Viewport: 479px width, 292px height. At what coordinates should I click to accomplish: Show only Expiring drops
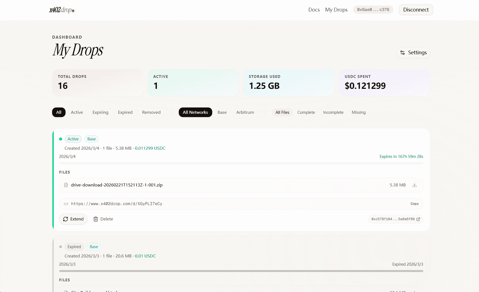[x=100, y=112]
